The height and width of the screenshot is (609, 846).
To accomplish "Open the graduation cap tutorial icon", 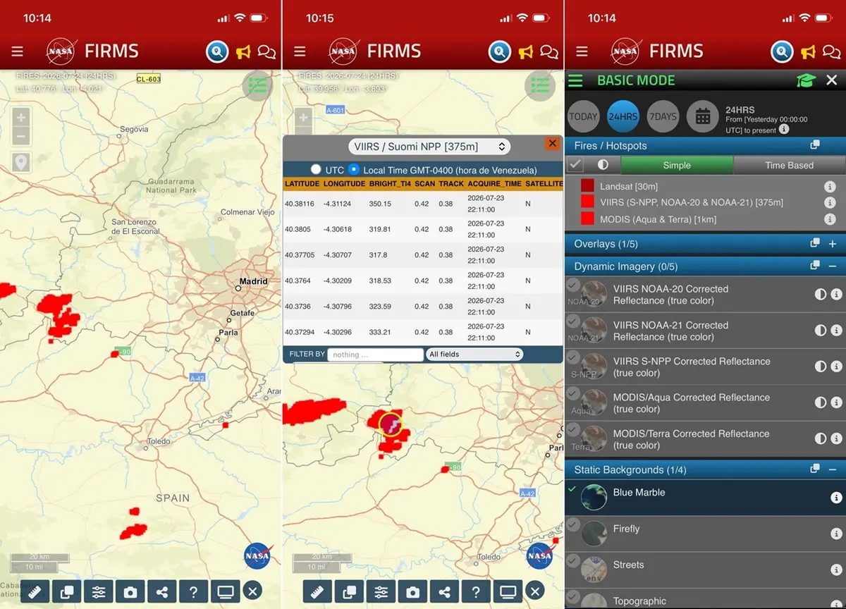I will (806, 80).
